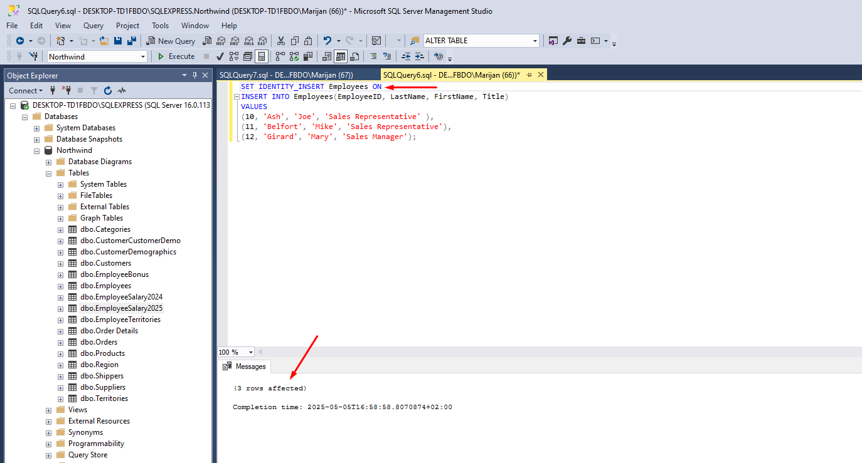Expand the Programmability folder

point(48,444)
